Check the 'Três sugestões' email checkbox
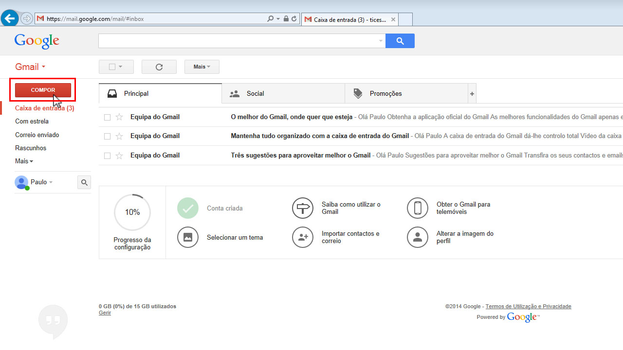Image resolution: width=623 pixels, height=350 pixels. tap(108, 156)
